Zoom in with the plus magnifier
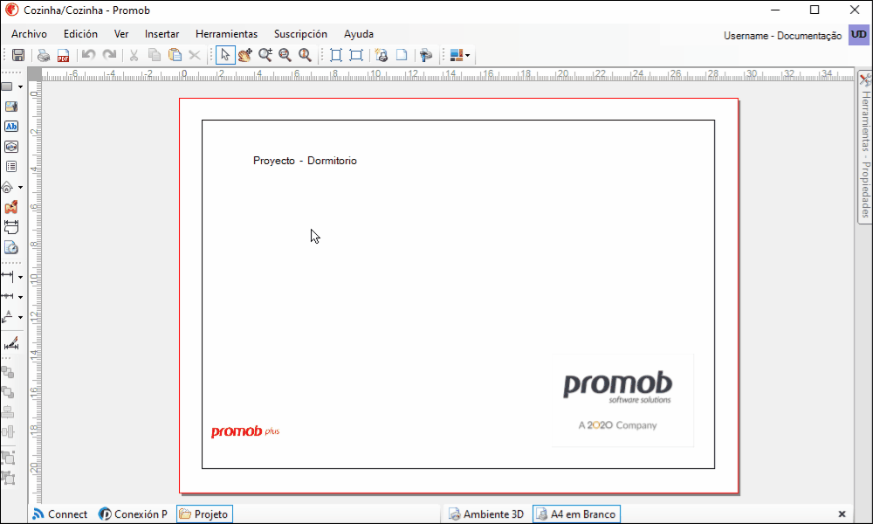This screenshot has height=524, width=873. [x=265, y=54]
